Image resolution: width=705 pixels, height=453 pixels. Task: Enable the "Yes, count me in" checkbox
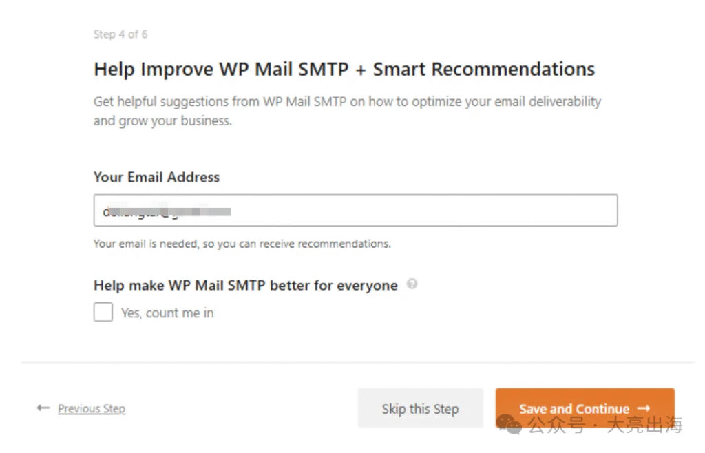(103, 312)
